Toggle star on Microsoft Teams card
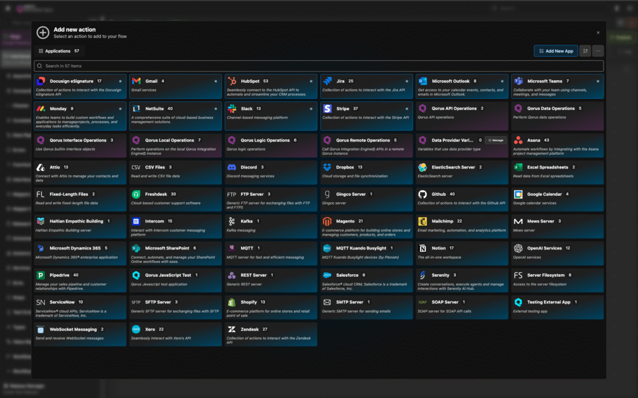 tap(598, 81)
